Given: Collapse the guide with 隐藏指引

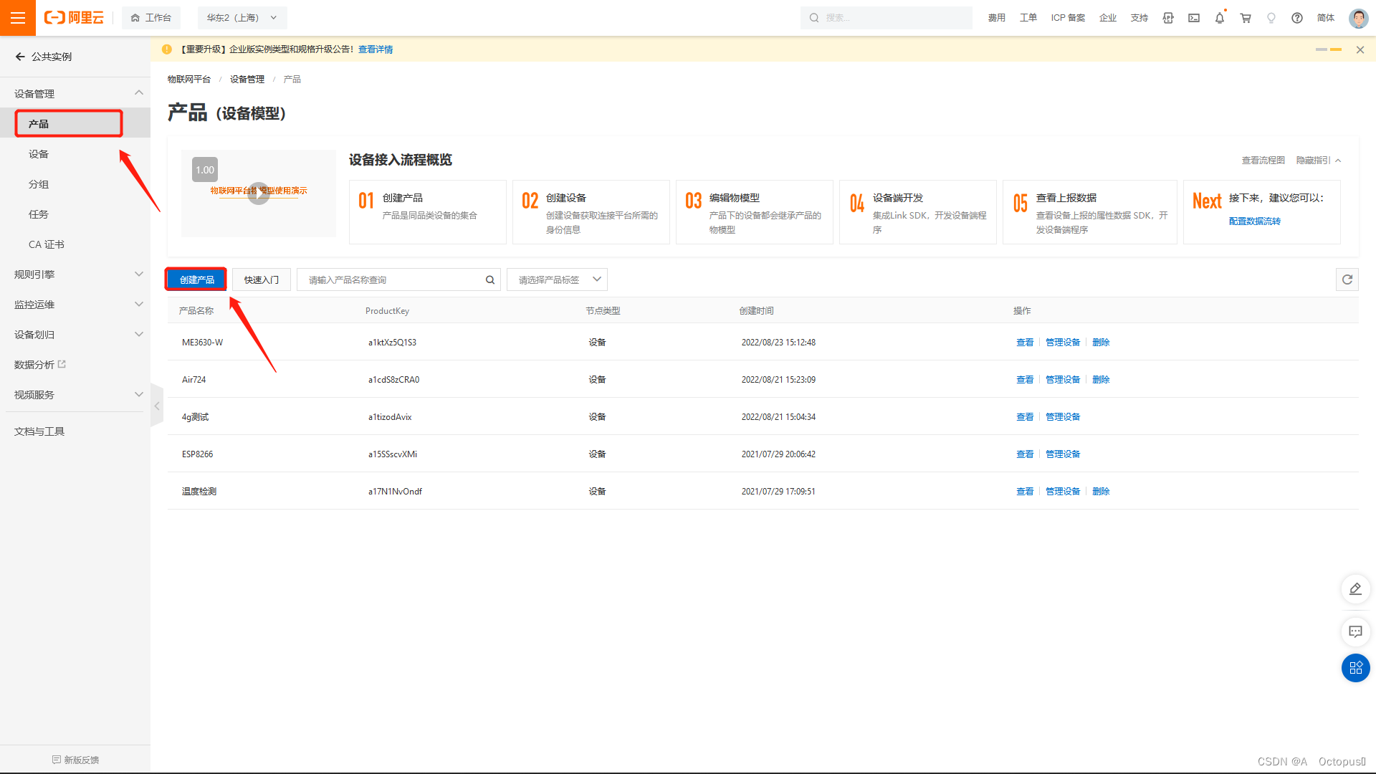Looking at the screenshot, I should (x=1318, y=161).
